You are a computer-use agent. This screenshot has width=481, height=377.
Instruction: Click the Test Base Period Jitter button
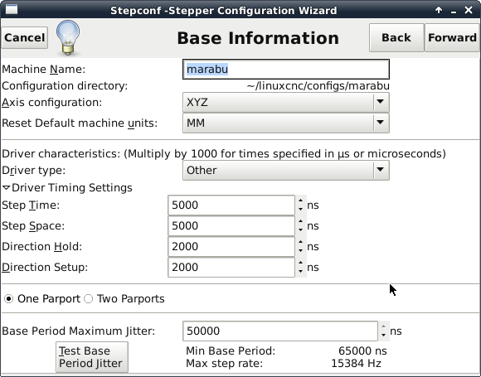92,357
